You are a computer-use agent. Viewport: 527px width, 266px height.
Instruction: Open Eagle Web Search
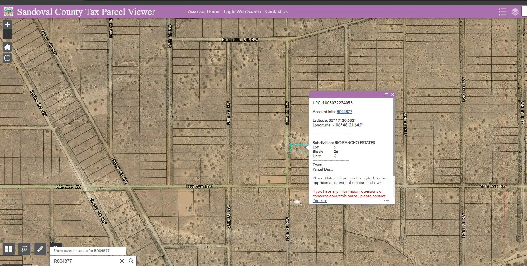click(242, 11)
